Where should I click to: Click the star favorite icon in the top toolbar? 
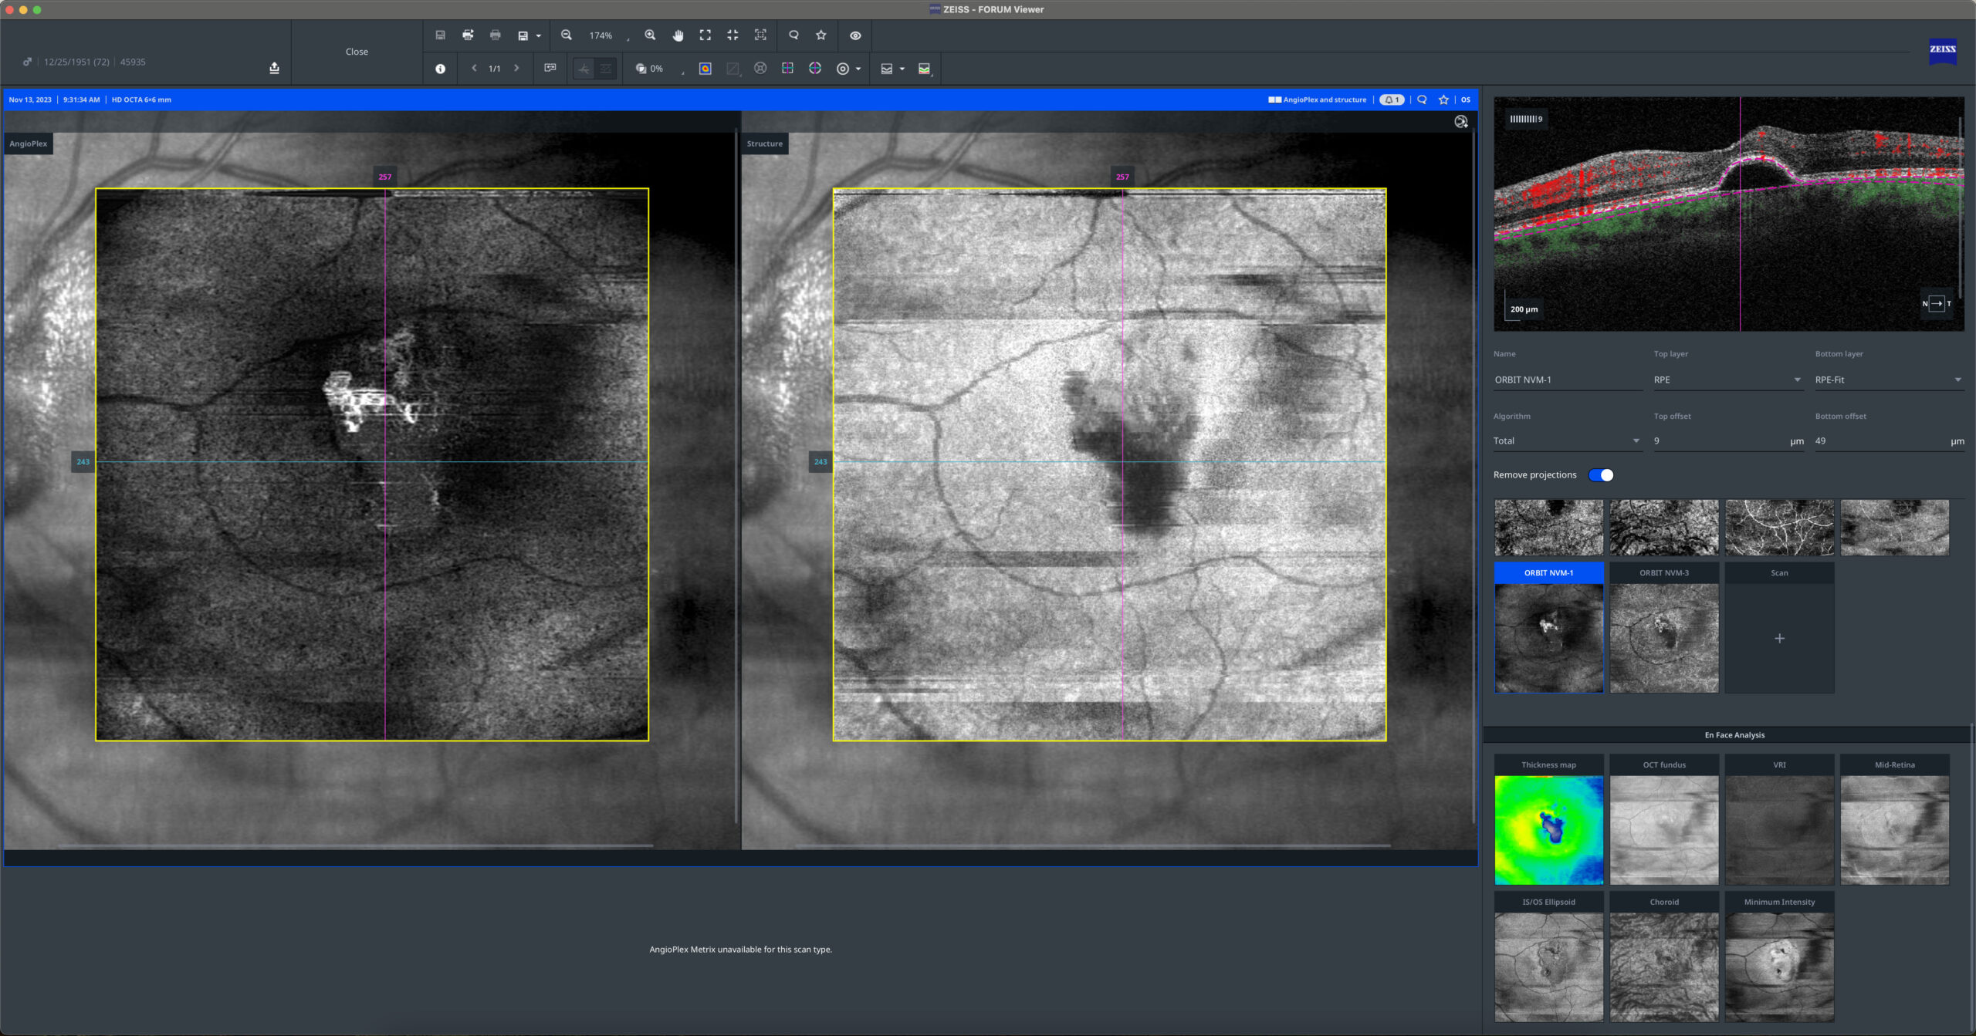click(x=821, y=35)
